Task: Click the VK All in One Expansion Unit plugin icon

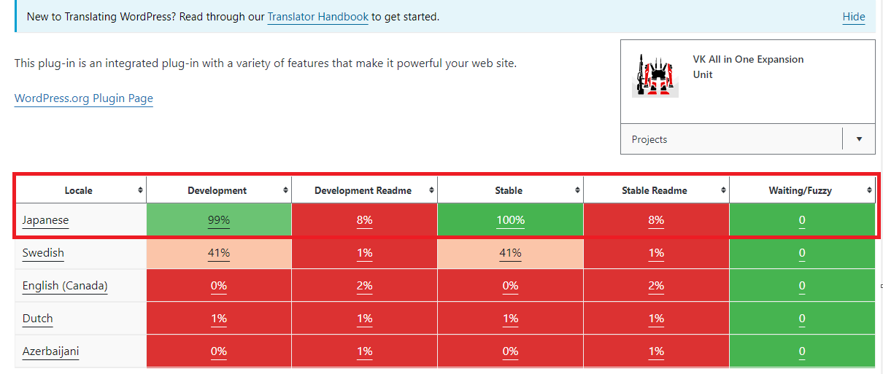Action: click(x=655, y=75)
